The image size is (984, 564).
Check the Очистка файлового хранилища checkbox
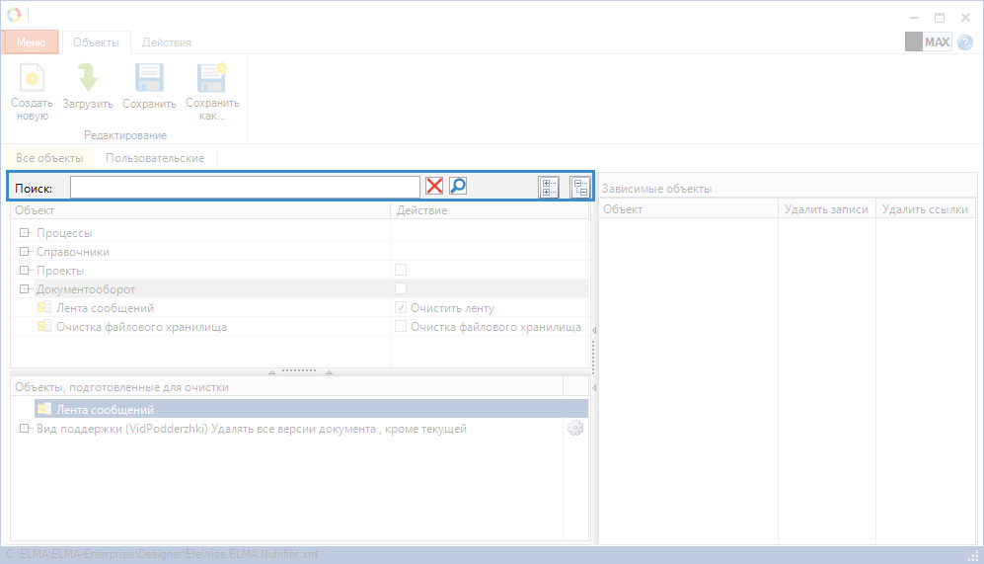tap(401, 327)
